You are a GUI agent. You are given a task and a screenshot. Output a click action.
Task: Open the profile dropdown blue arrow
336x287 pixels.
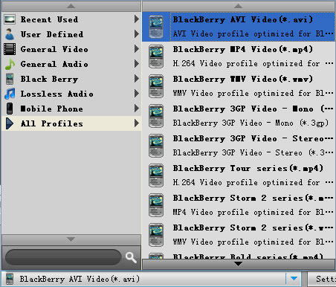294,279
